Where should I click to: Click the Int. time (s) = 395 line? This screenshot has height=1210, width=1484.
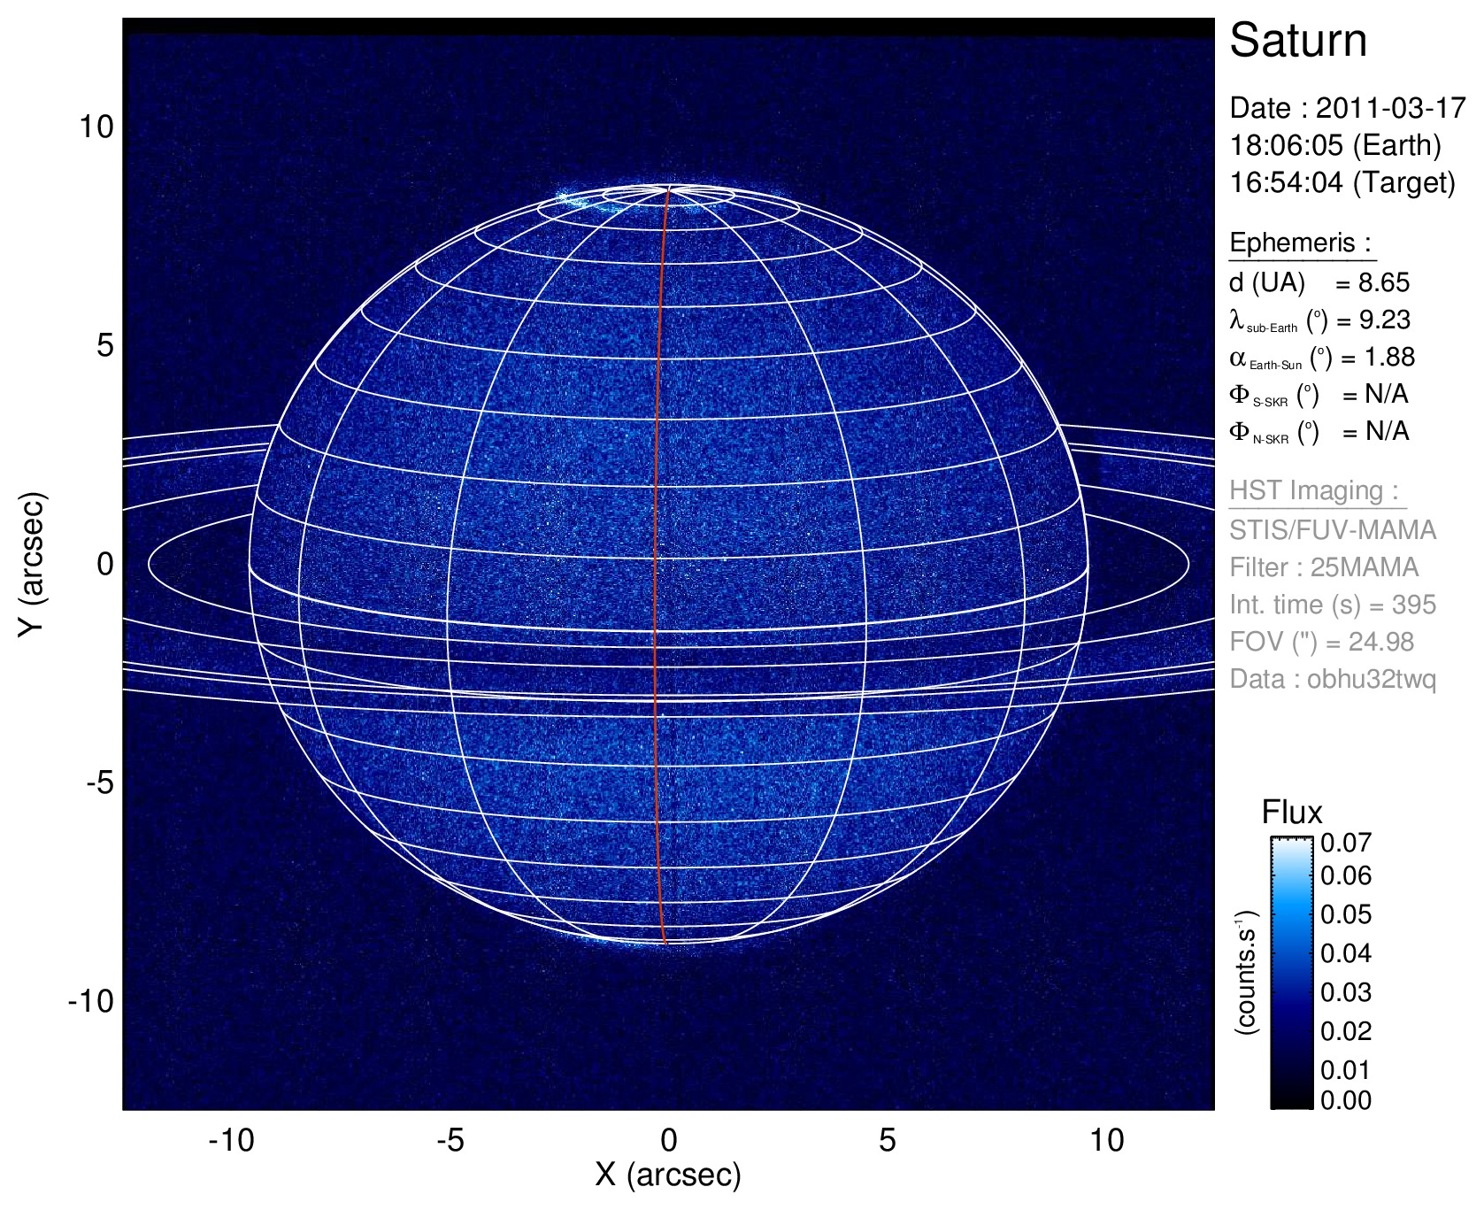[x=1332, y=605]
